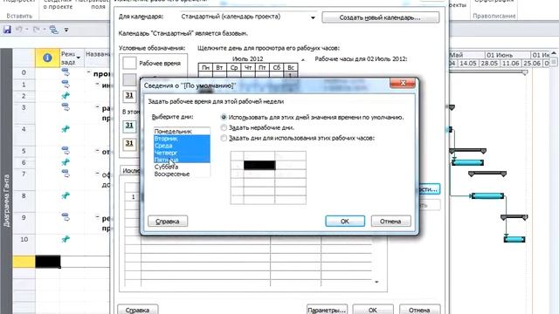Viewport: 559px width, 314px height.
Task: Select 'Задать нерабочие дни' radio option
Action: click(224, 127)
